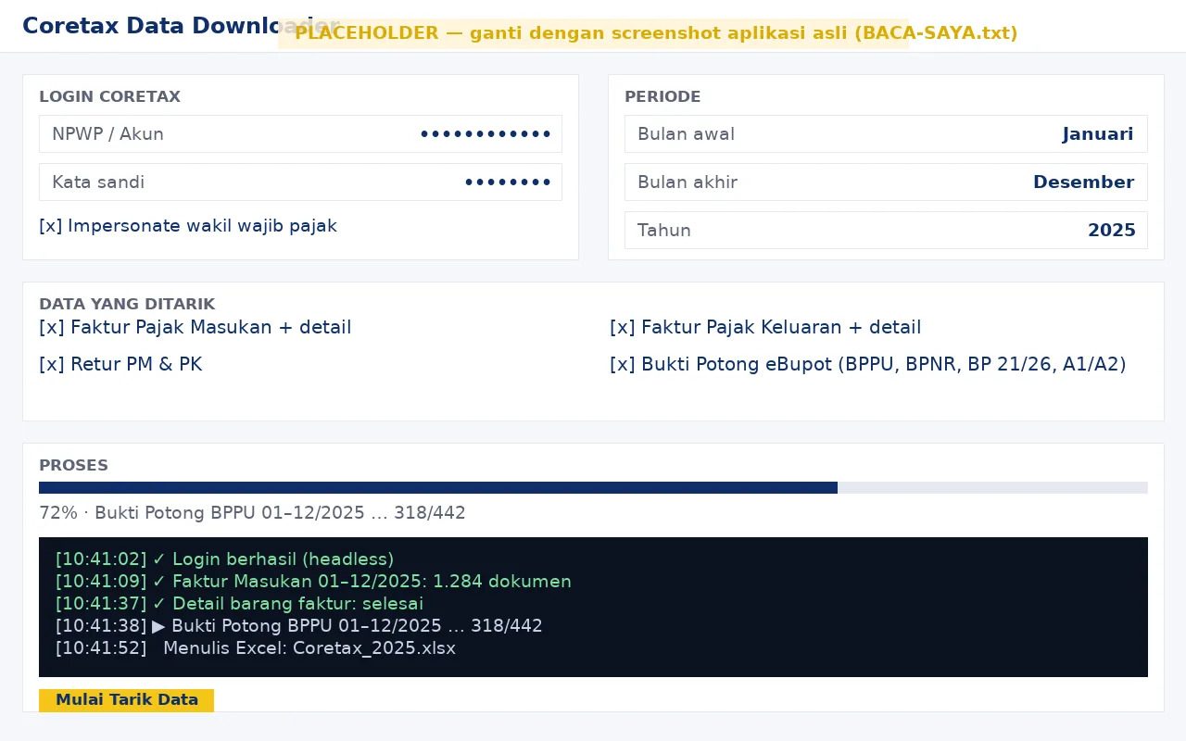Toggle the Retur PM & PK checkbox
Viewport: 1186px width, 741px height.
tap(120, 365)
